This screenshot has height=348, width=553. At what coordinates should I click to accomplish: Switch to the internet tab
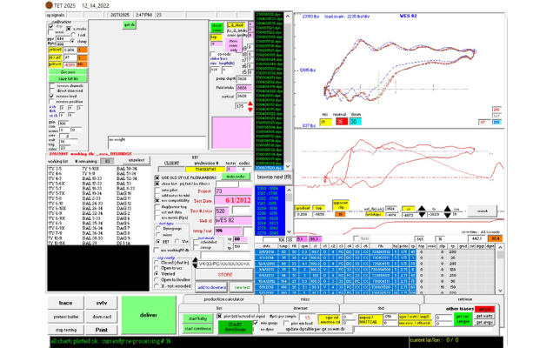pyautogui.click(x=300, y=308)
